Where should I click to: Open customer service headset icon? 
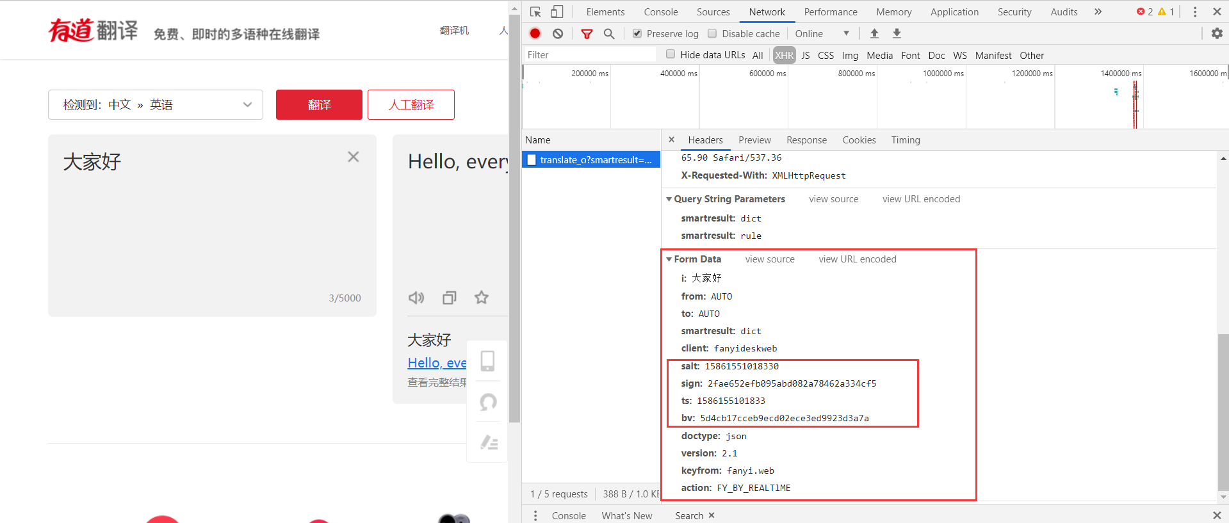pos(488,402)
